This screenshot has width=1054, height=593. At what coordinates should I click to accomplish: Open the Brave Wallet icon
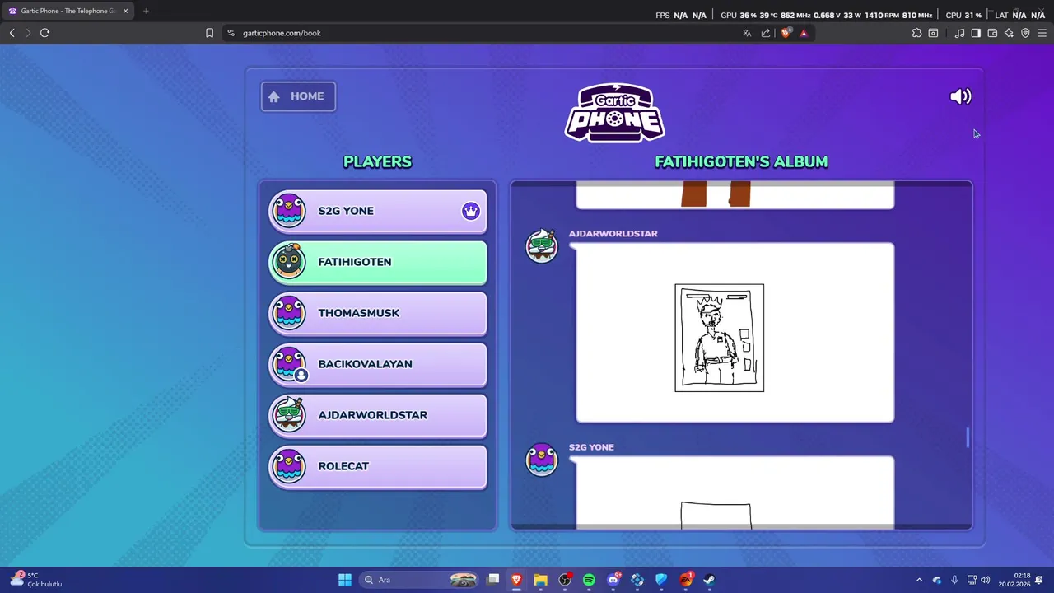[992, 33]
